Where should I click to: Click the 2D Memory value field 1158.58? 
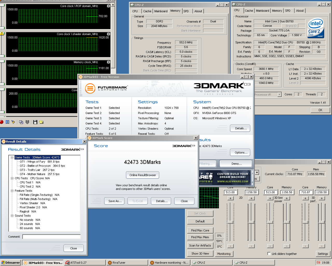point(251,192)
